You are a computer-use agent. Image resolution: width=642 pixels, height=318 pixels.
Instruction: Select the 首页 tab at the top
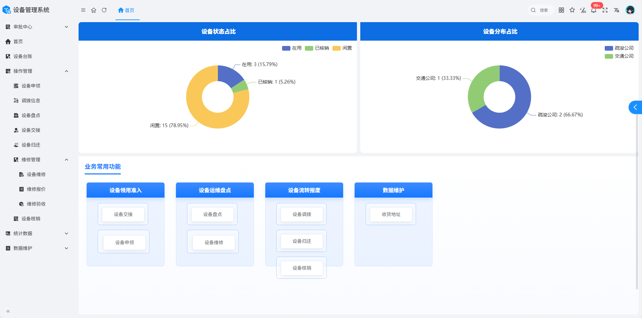[x=127, y=10]
